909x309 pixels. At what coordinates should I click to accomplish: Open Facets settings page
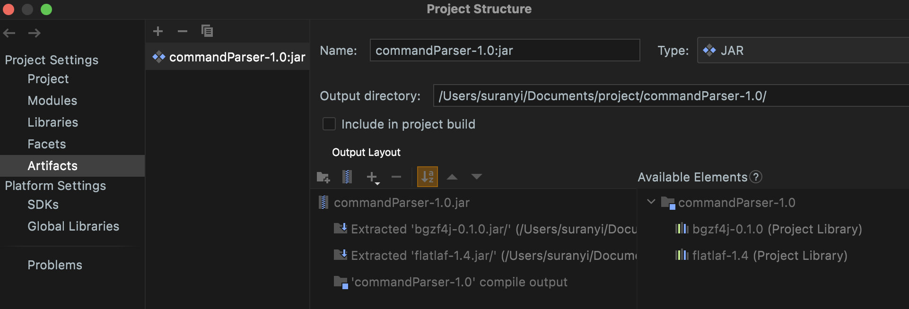[47, 144]
